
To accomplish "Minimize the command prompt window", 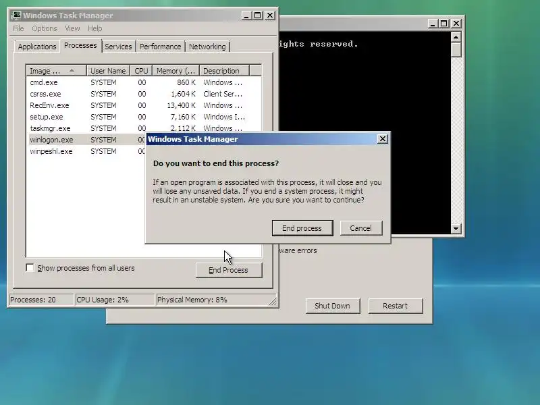I will click(x=433, y=24).
